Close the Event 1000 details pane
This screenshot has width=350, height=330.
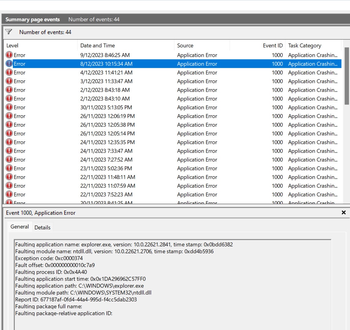tap(344, 212)
